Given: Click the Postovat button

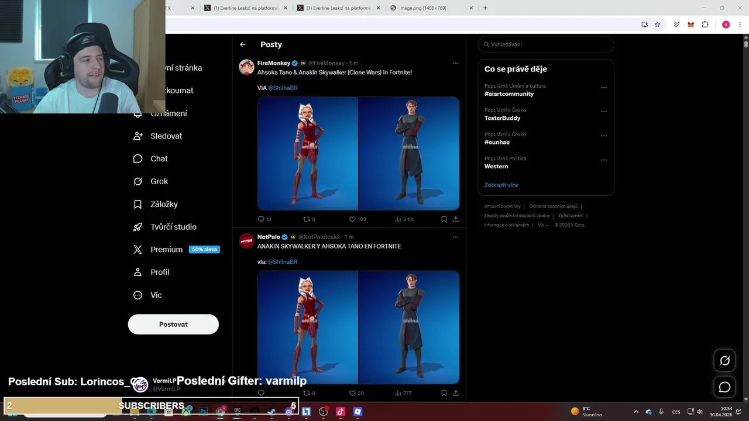Looking at the screenshot, I should tap(173, 324).
